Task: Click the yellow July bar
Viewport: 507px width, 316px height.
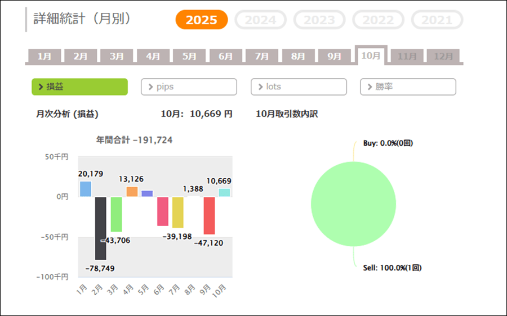Action: [x=178, y=212]
